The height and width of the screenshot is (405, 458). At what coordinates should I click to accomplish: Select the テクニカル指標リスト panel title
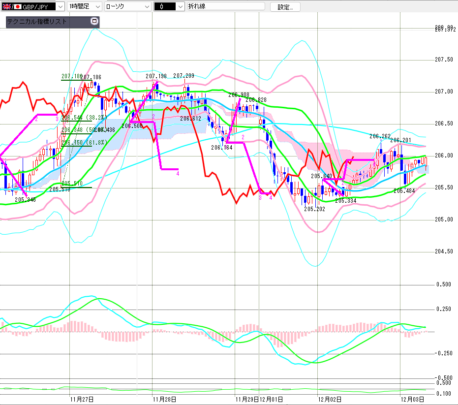[x=37, y=22]
